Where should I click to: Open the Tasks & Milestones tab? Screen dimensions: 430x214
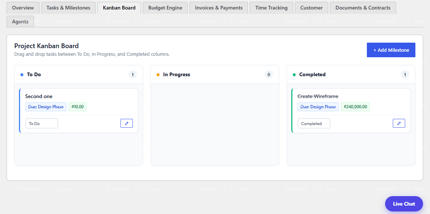tap(68, 8)
